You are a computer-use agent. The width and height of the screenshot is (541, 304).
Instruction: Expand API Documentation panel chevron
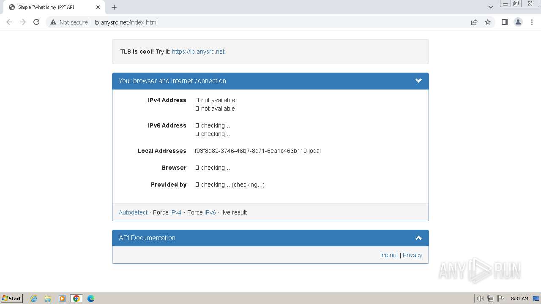point(418,238)
